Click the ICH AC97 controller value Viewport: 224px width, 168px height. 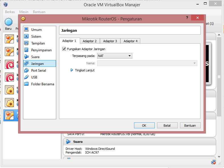[x=92, y=152]
